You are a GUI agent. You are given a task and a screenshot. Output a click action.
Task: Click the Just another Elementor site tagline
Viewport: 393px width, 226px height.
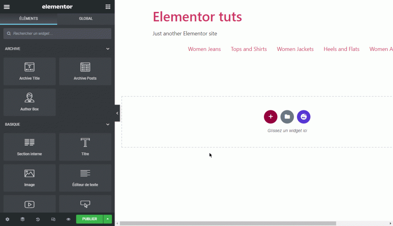[185, 34]
